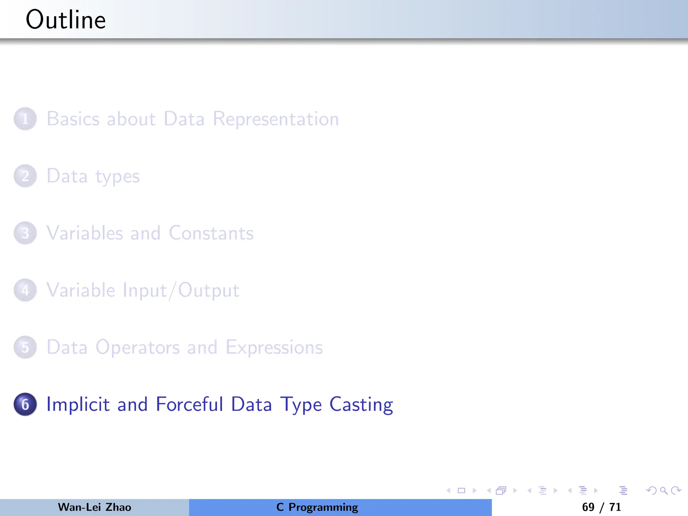Click the number 1 outline bullet
Viewport: 688px width, 516px height.
pyautogui.click(x=25, y=119)
